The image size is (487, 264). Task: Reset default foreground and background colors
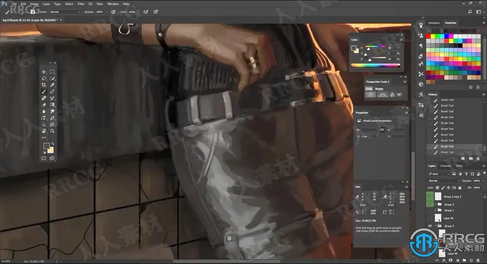(x=44, y=152)
